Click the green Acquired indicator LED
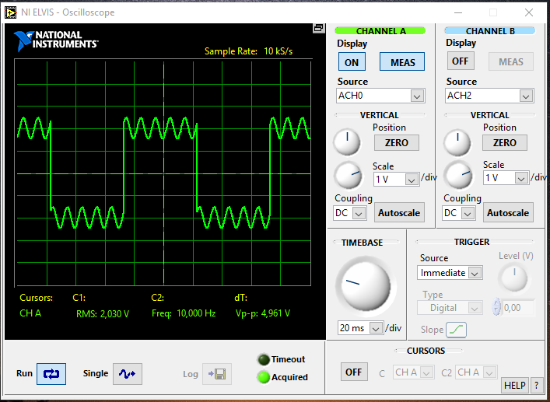 [264, 377]
